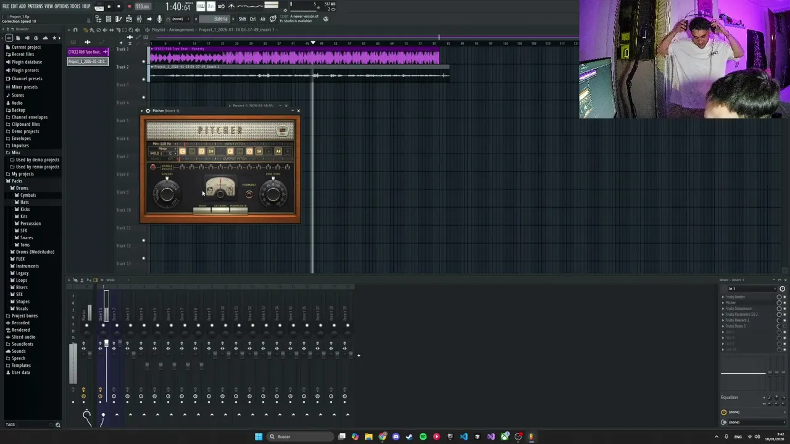Viewport: 790px width, 444px height.
Task: Open the TOOLS menu
Action: click(75, 6)
